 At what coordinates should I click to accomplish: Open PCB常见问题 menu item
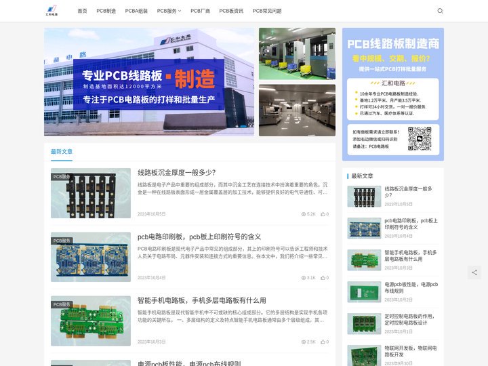[267, 11]
